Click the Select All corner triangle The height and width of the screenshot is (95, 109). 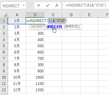(x=5, y=15)
